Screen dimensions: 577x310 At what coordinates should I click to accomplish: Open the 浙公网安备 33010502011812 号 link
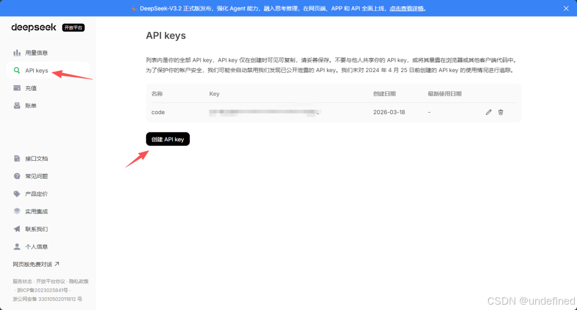[48, 299]
